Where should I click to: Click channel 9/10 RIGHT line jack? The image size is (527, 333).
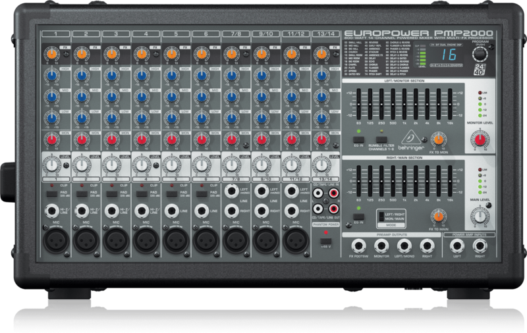[262, 211]
